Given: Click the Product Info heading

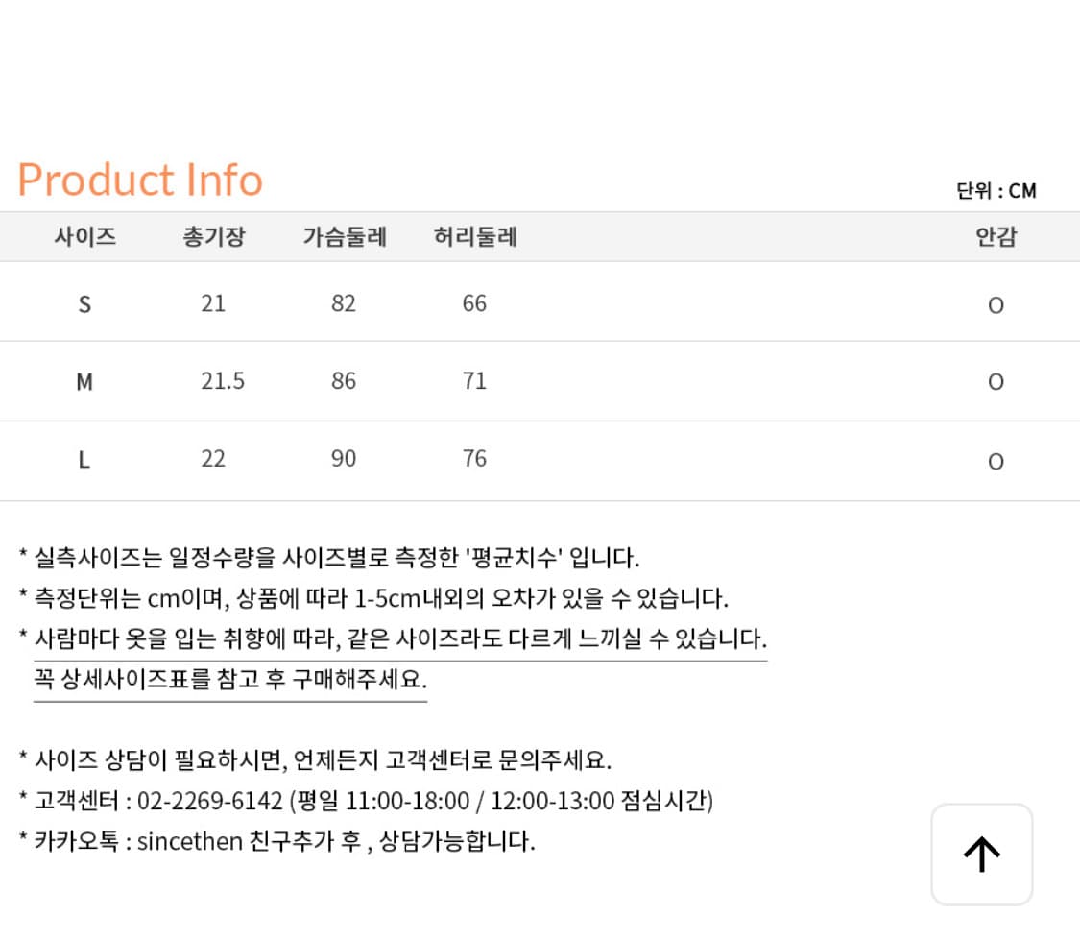Looking at the screenshot, I should point(140,180).
